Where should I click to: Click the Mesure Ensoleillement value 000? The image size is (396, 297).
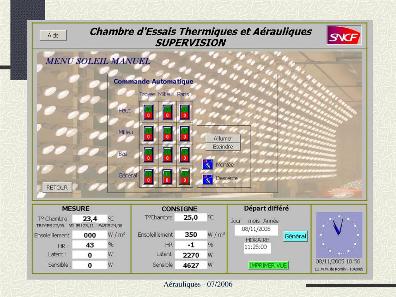coord(90,235)
